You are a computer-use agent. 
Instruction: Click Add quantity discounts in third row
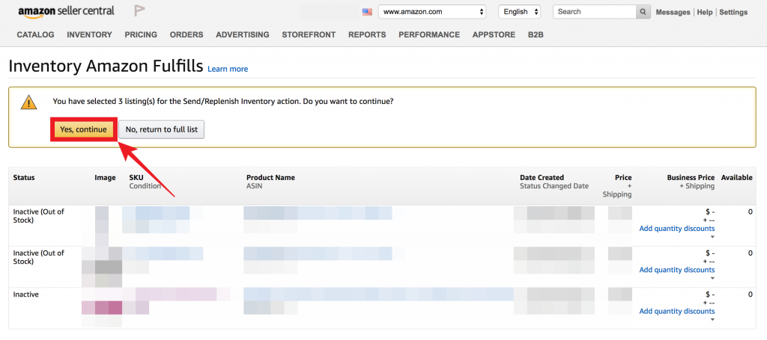(677, 311)
